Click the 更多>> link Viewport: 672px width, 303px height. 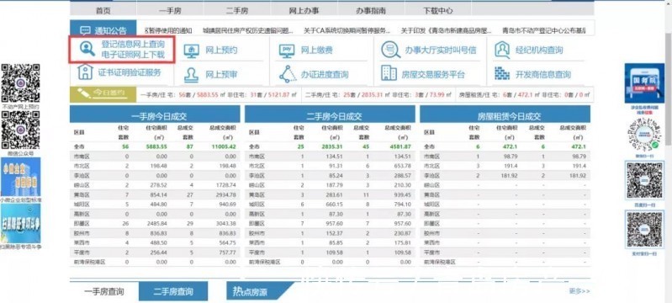coord(579,291)
